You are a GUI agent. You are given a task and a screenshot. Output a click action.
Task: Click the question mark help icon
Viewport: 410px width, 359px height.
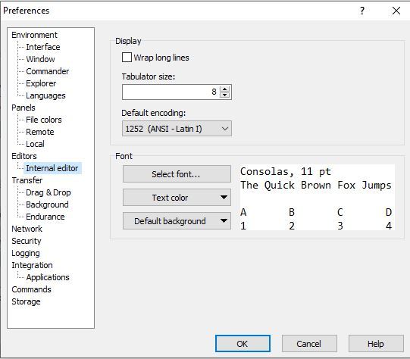click(362, 11)
